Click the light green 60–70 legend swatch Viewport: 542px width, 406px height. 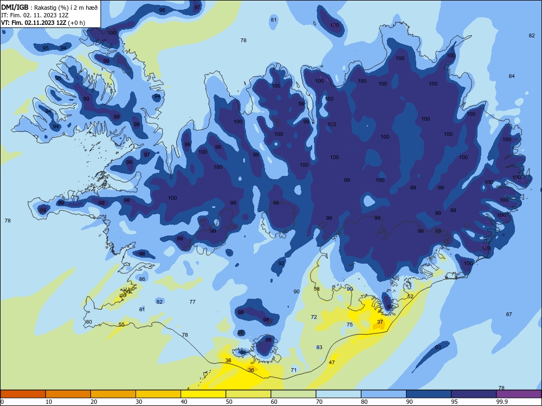tap(293, 394)
